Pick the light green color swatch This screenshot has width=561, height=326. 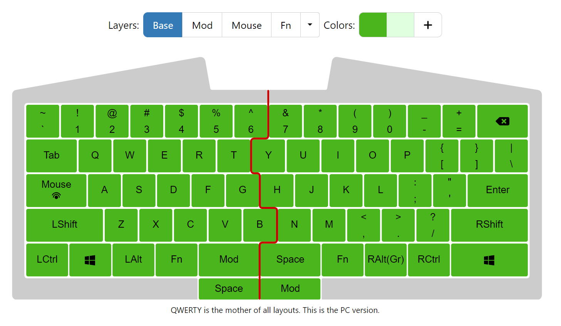(400, 25)
